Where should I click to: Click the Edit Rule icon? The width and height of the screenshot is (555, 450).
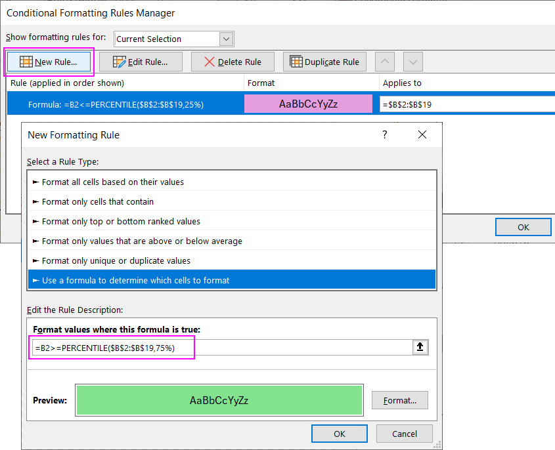tap(119, 62)
